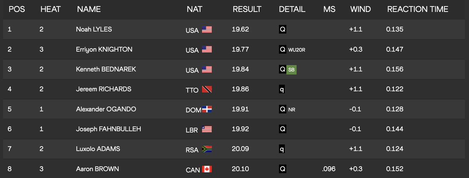Click Trinidad and Tobago flag for Jereem Richards
The width and height of the screenshot is (469, 178).
(207, 90)
